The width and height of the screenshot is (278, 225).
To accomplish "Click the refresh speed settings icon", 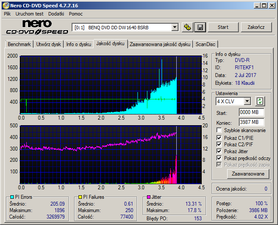I will (260, 101).
